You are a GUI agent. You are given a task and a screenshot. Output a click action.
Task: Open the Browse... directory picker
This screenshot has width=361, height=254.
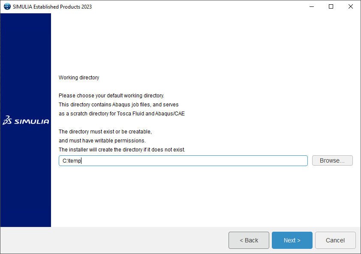pos(332,160)
